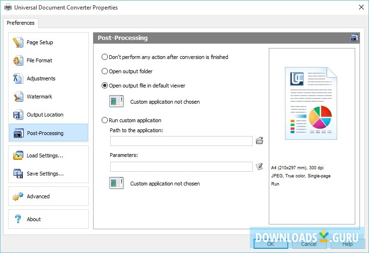The image size is (369, 253).
Task: Click the document preview thumbnail
Action: pyautogui.click(x=311, y=103)
